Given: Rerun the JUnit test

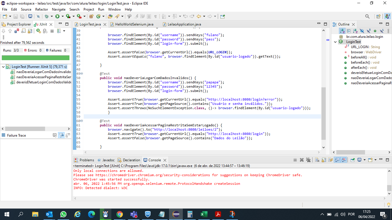Looking at the screenshot, I should click(38, 31).
